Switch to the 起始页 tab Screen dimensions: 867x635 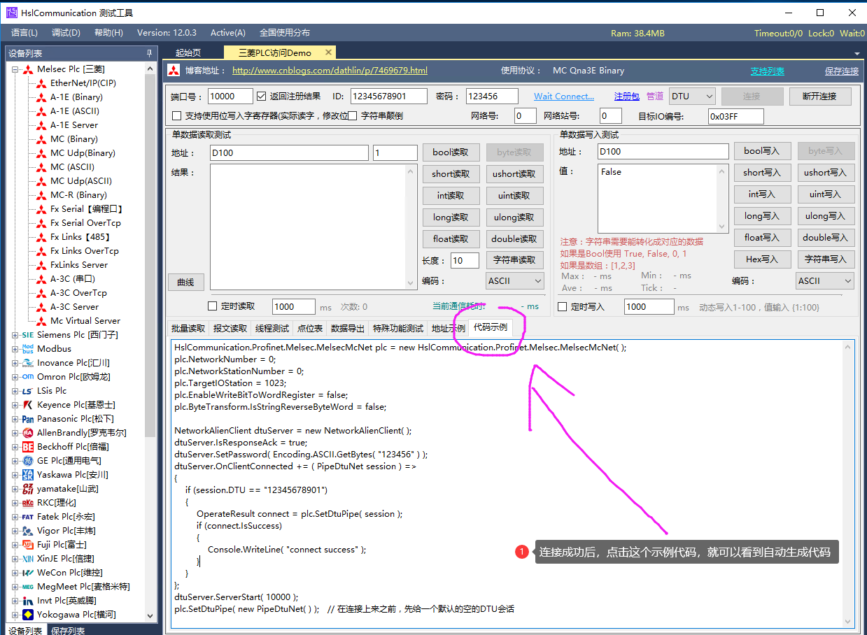[188, 53]
